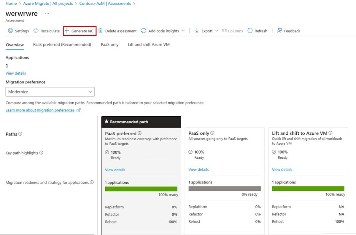Click View details under Applications
The width and height of the screenshot is (356, 235).
pyautogui.click(x=16, y=73)
